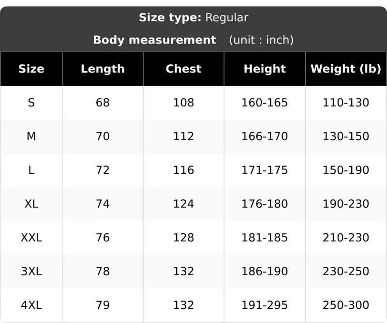Click the Size type: Regular heading
This screenshot has height=323, width=387.
click(193, 18)
